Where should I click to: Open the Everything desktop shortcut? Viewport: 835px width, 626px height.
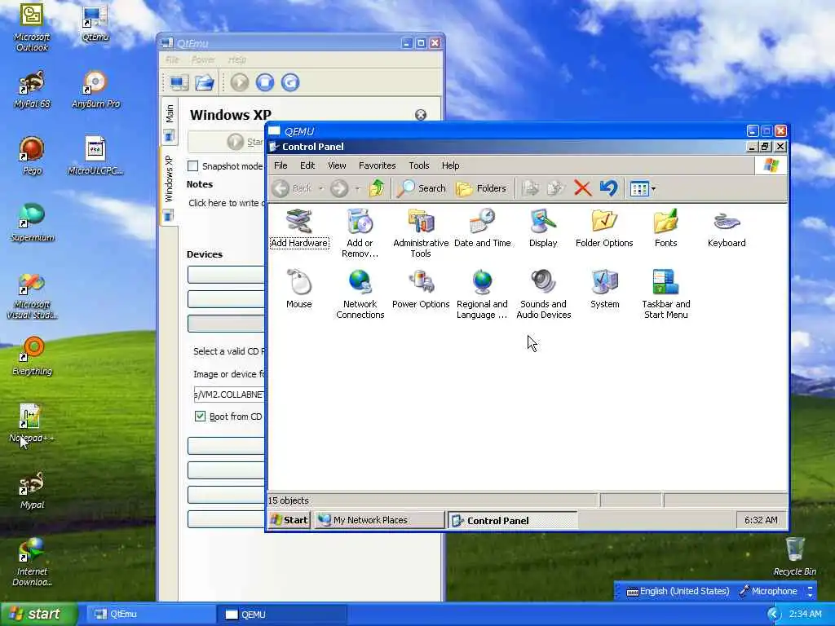[x=32, y=356]
